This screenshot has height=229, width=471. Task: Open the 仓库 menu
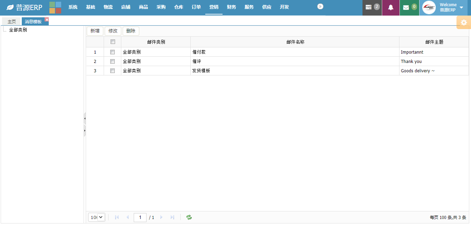(x=179, y=7)
